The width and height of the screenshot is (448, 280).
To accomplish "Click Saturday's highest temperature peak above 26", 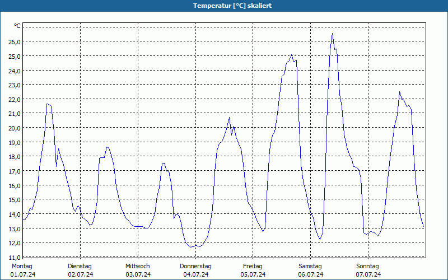I will pyautogui.click(x=332, y=34).
